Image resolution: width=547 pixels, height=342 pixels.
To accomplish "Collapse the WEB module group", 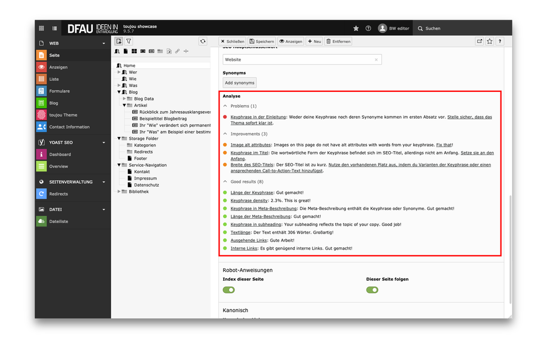I will pyautogui.click(x=104, y=43).
